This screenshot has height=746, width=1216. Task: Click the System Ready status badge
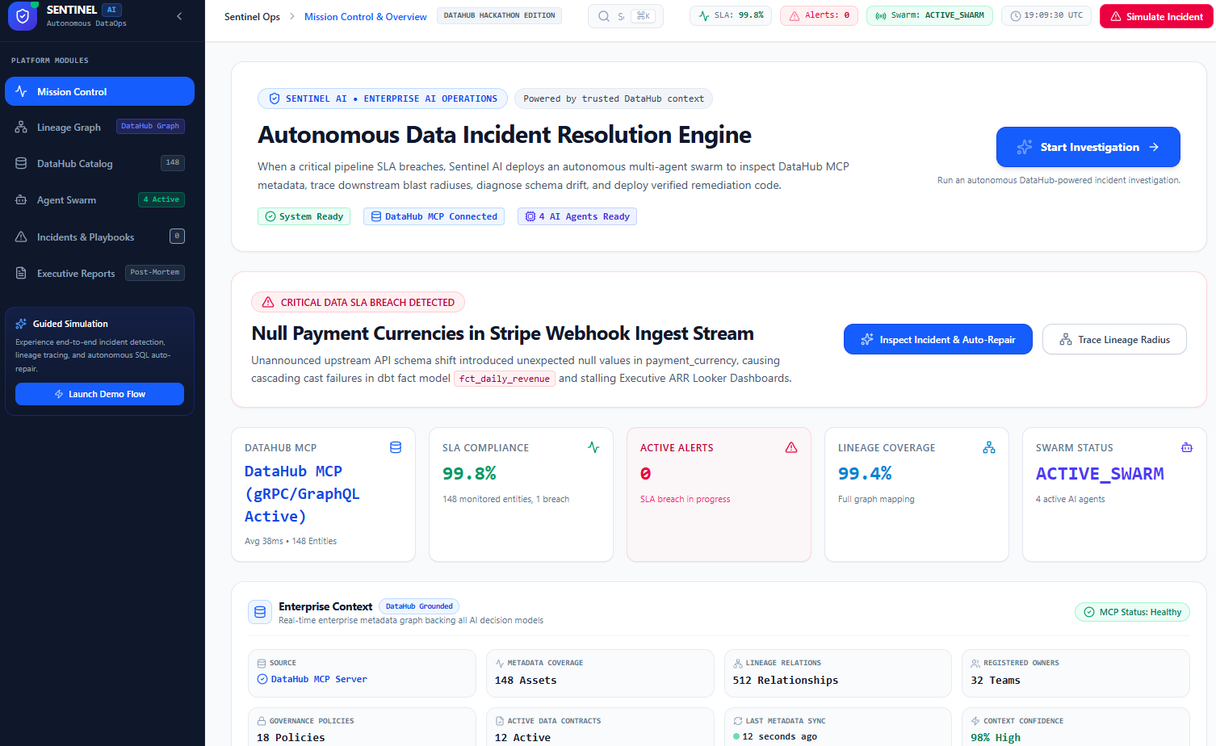click(x=304, y=216)
